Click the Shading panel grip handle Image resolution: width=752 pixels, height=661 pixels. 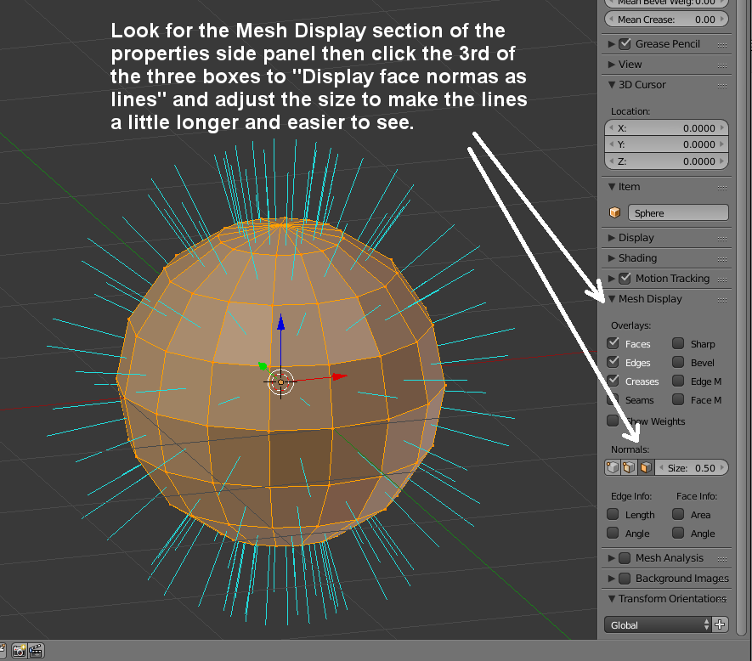click(721, 259)
